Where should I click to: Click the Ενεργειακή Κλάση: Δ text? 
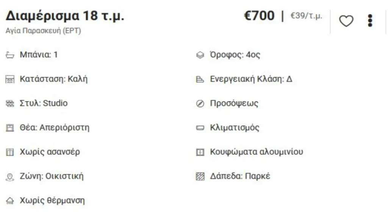coord(251,79)
